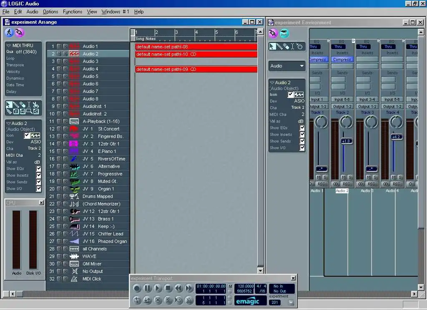Select the MIDI Thru tool in the Environment toolbox
The height and width of the screenshot is (310, 427).
299,46
